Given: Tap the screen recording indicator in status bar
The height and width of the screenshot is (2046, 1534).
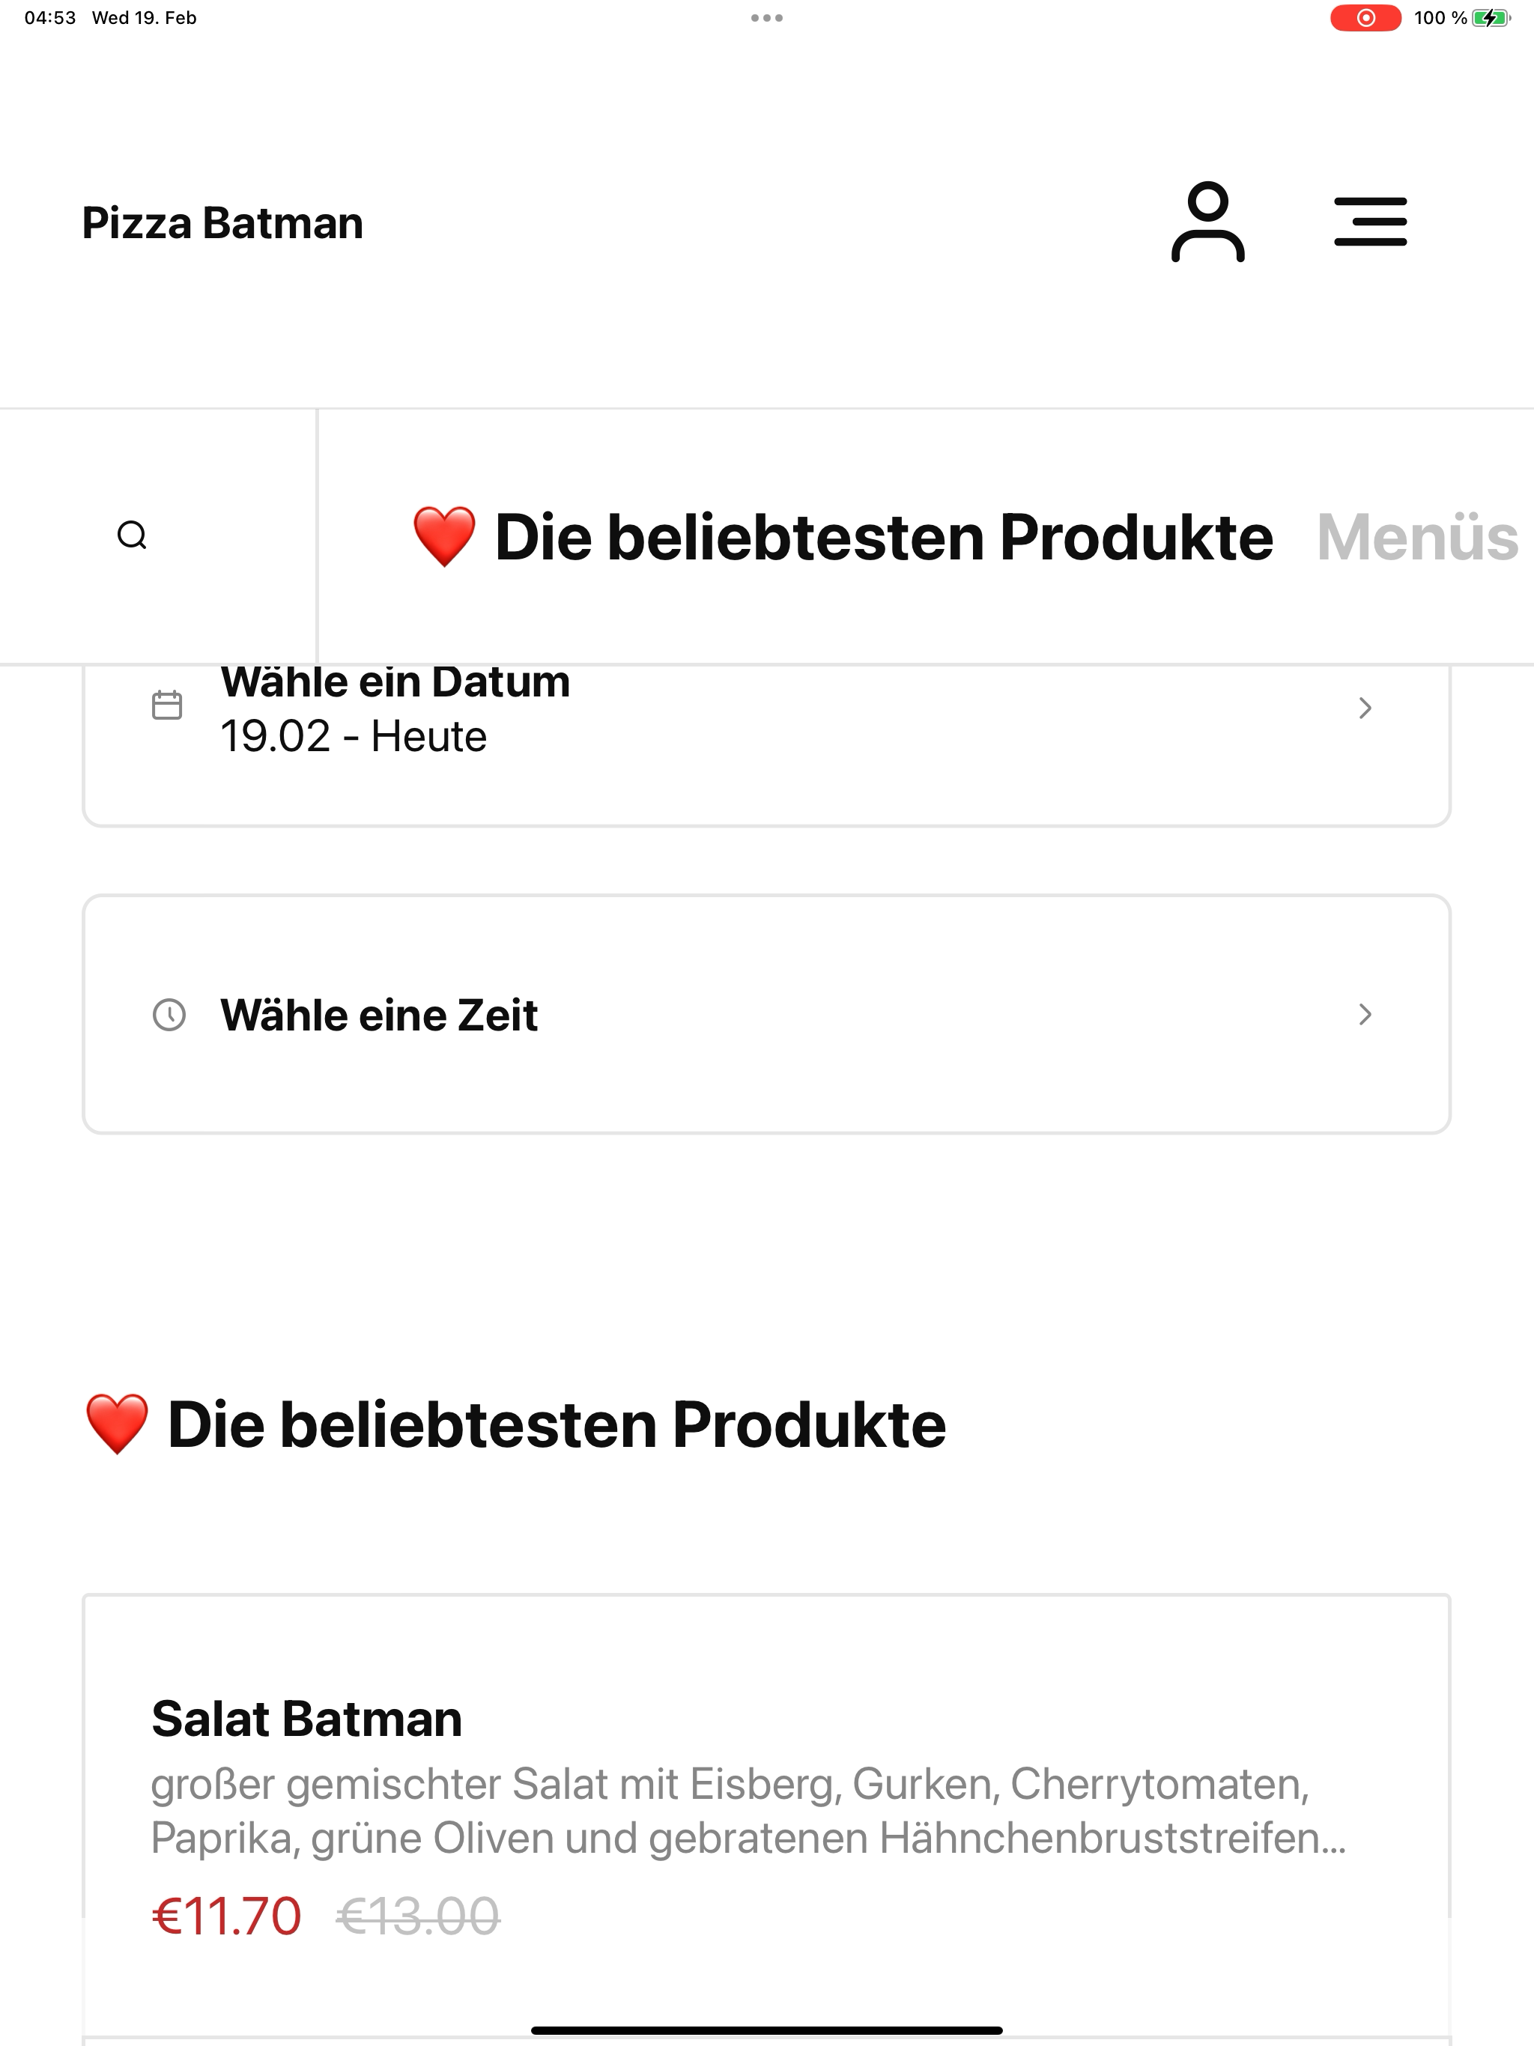Looking at the screenshot, I should point(1365,17).
